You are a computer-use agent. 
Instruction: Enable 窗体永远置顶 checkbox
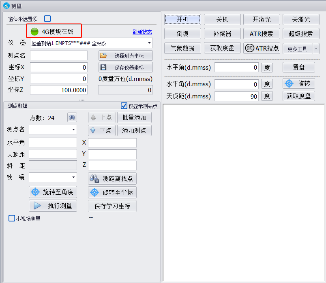47,19
